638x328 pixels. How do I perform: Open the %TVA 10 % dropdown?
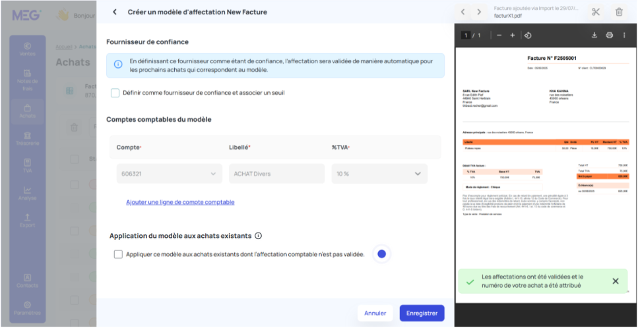point(379,174)
